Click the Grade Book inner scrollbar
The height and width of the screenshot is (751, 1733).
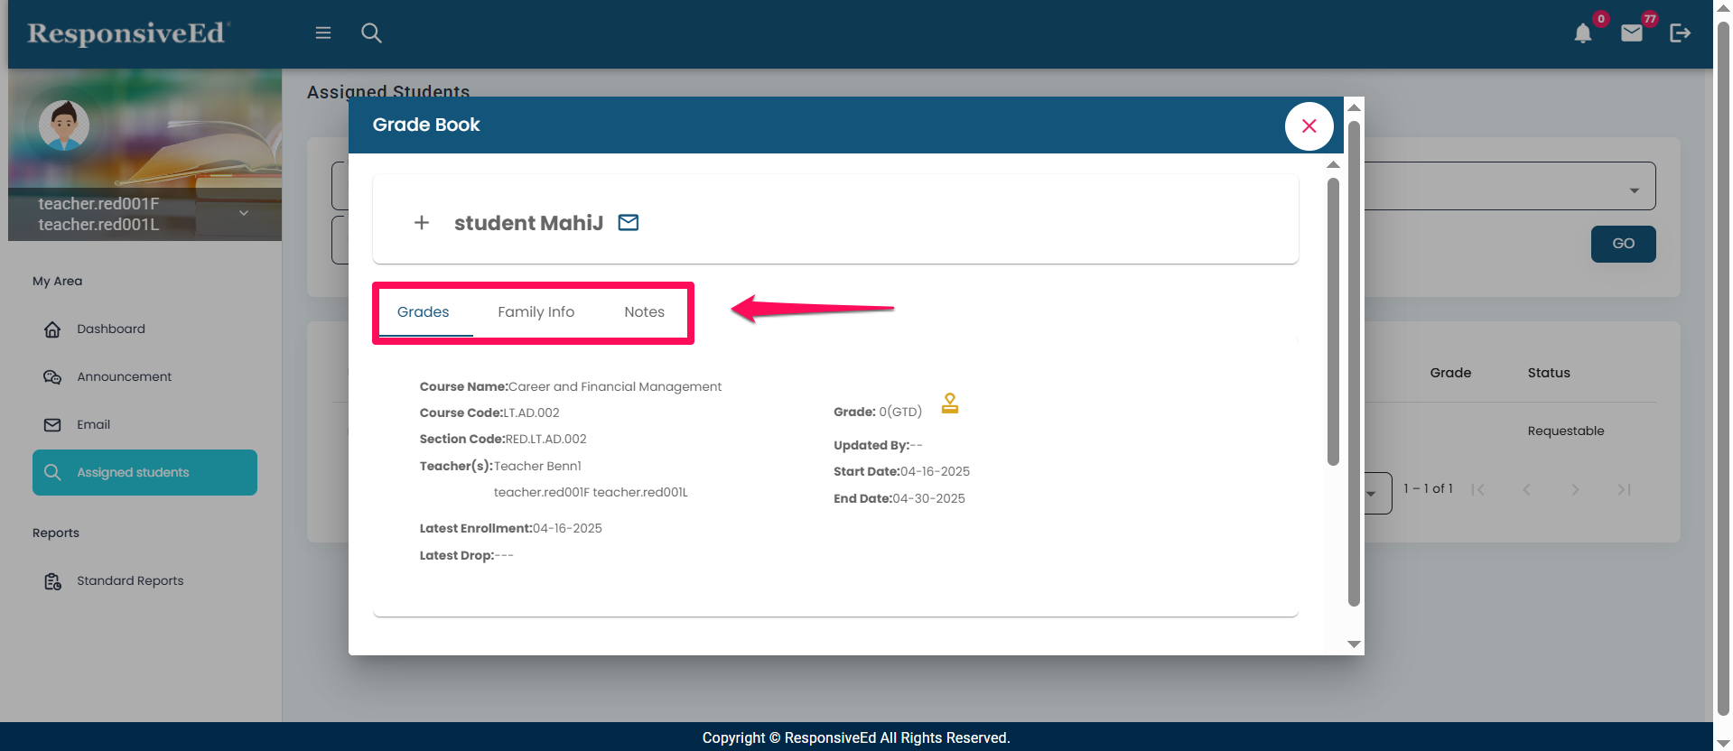point(1333,321)
